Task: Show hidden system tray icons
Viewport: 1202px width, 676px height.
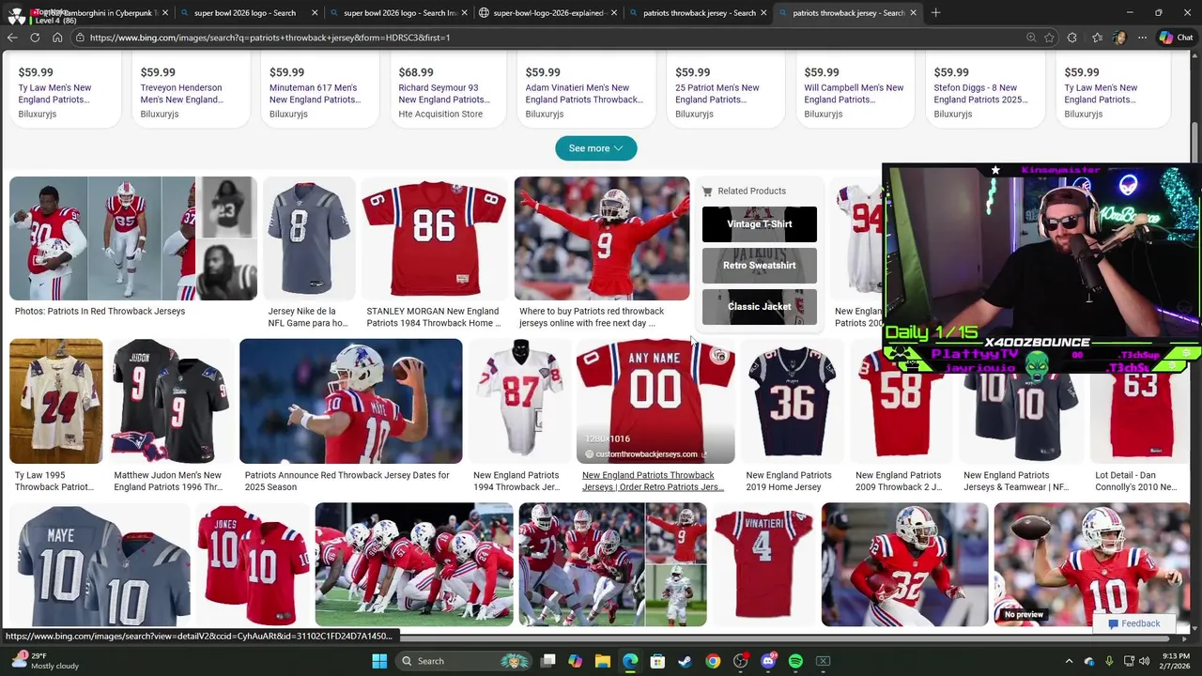Action: tap(1069, 661)
